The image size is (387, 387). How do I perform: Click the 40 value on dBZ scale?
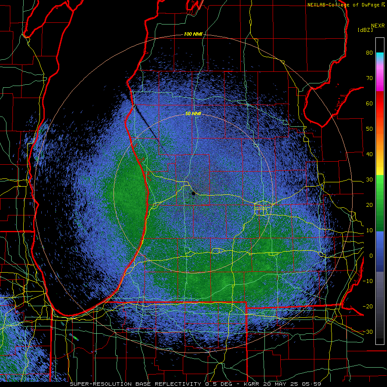369,154
